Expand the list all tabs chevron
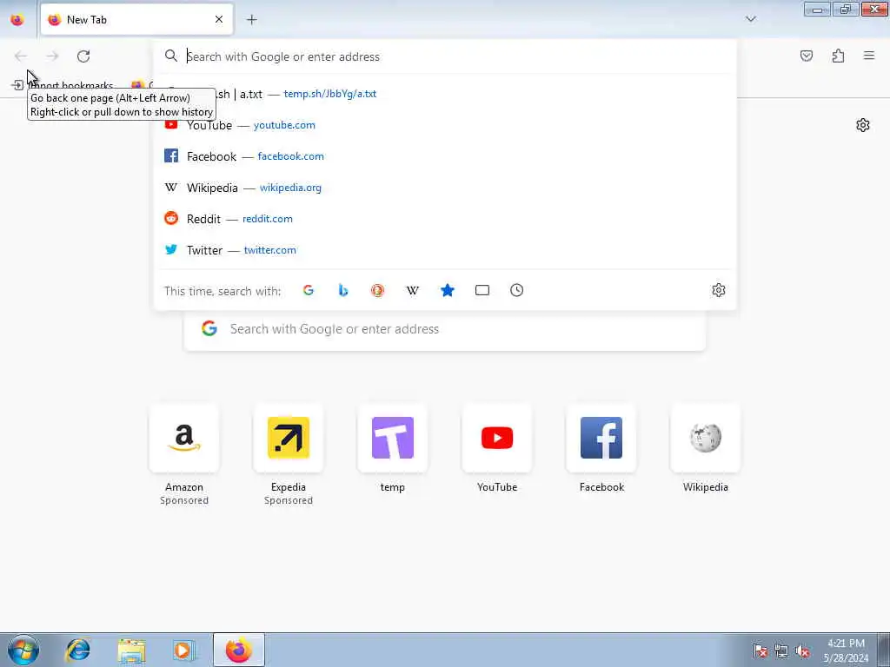 click(750, 19)
